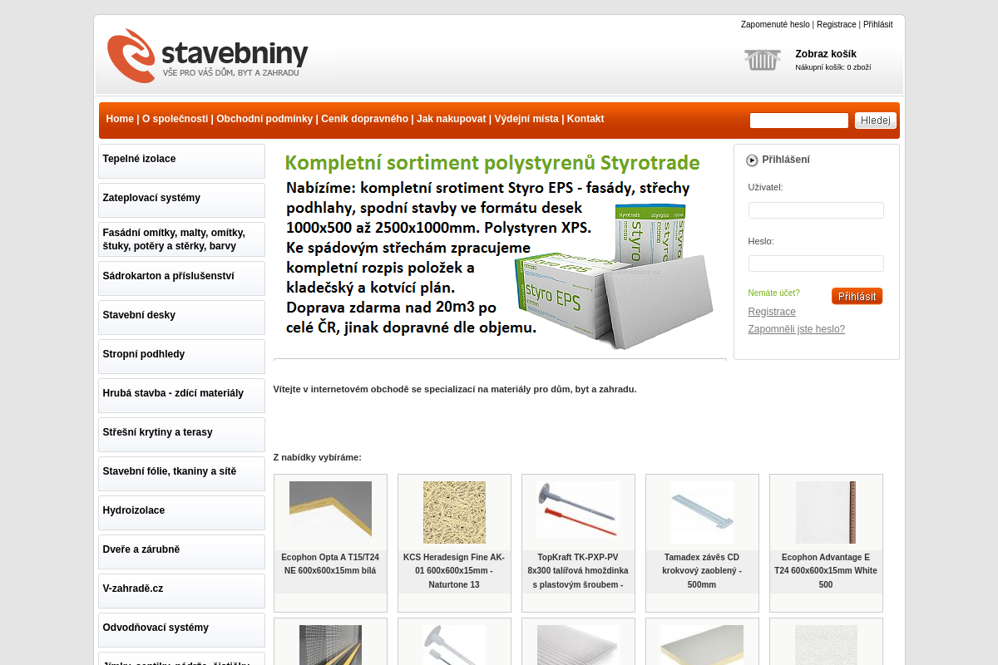Open Registrace link in login panel

pyautogui.click(x=772, y=312)
